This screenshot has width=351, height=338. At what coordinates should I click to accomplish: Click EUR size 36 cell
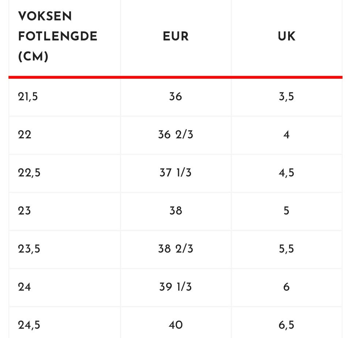coord(176,97)
